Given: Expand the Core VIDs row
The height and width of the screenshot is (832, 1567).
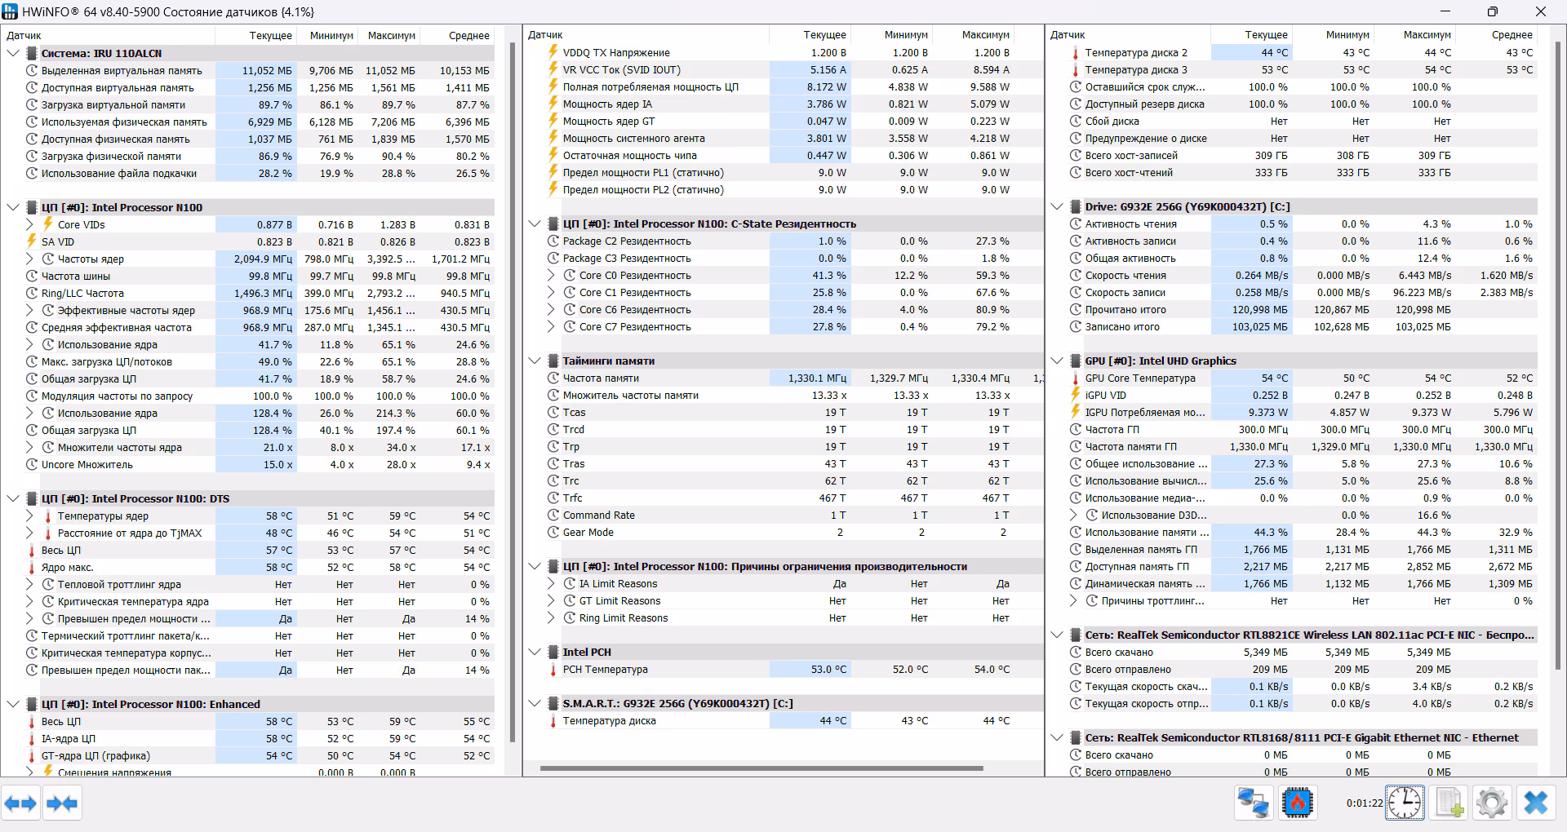Looking at the screenshot, I should [x=29, y=224].
